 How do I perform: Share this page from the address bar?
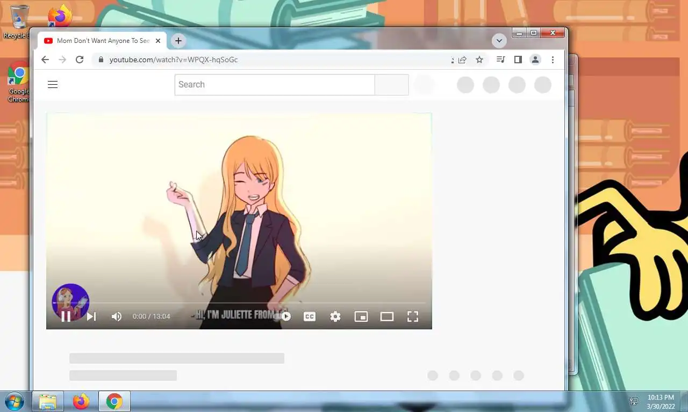(x=462, y=60)
